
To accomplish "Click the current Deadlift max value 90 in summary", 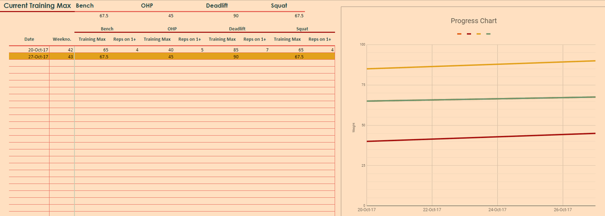I will [x=235, y=16].
